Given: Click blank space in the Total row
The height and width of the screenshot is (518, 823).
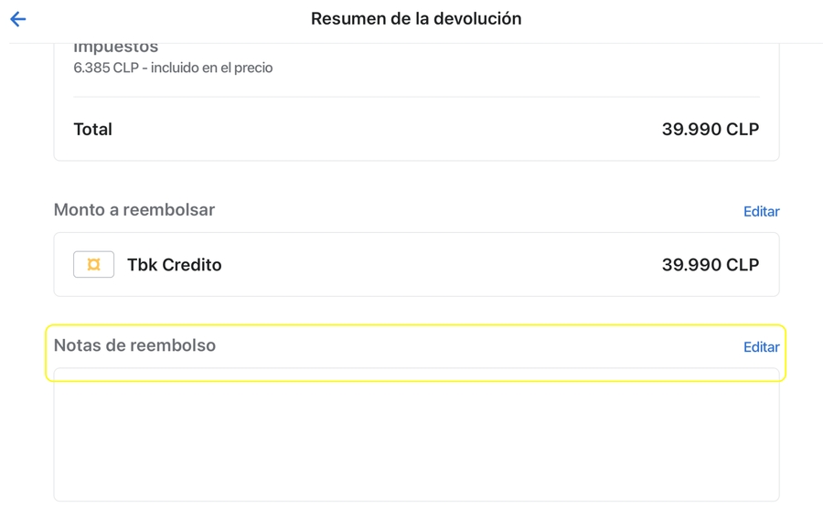Looking at the screenshot, I should tap(384, 130).
